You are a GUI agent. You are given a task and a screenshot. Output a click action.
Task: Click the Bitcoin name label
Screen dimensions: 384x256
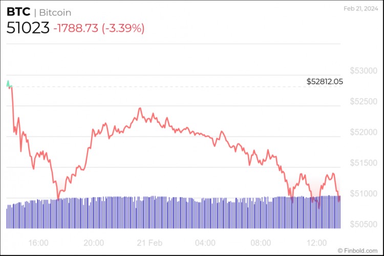tap(55, 12)
